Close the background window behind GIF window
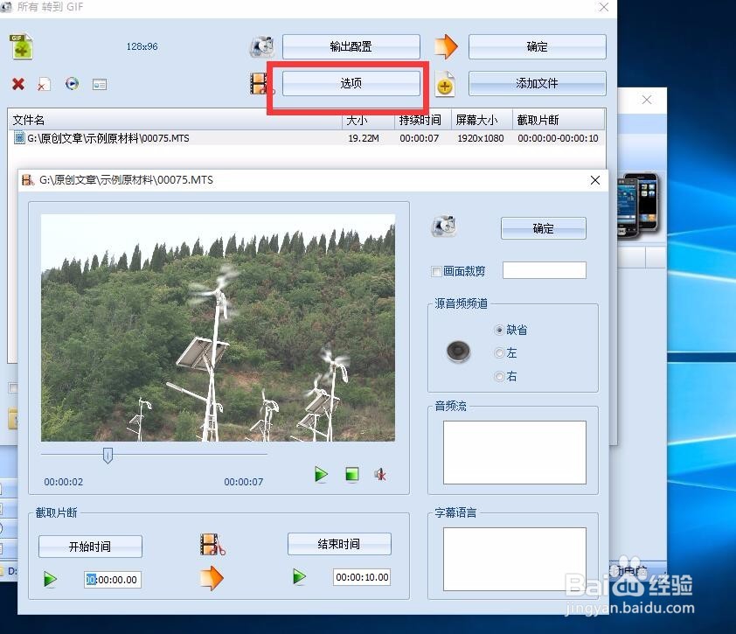This screenshot has width=736, height=634. point(647,100)
